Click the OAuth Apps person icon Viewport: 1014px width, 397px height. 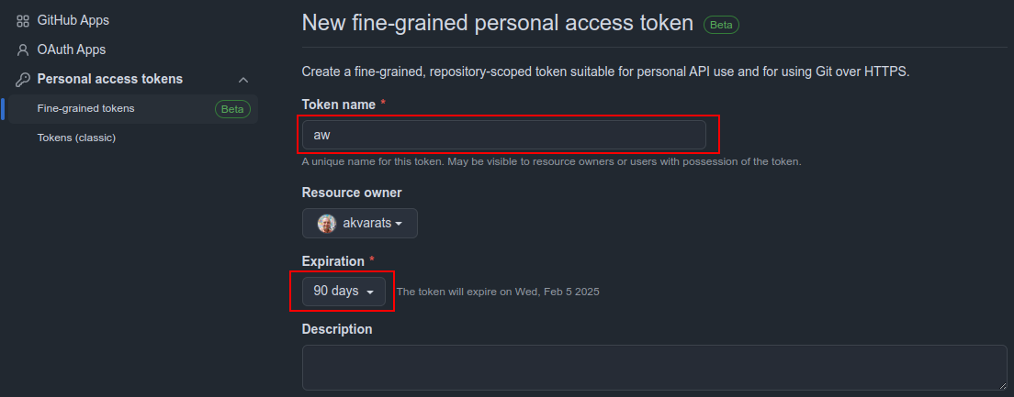pyautogui.click(x=23, y=50)
